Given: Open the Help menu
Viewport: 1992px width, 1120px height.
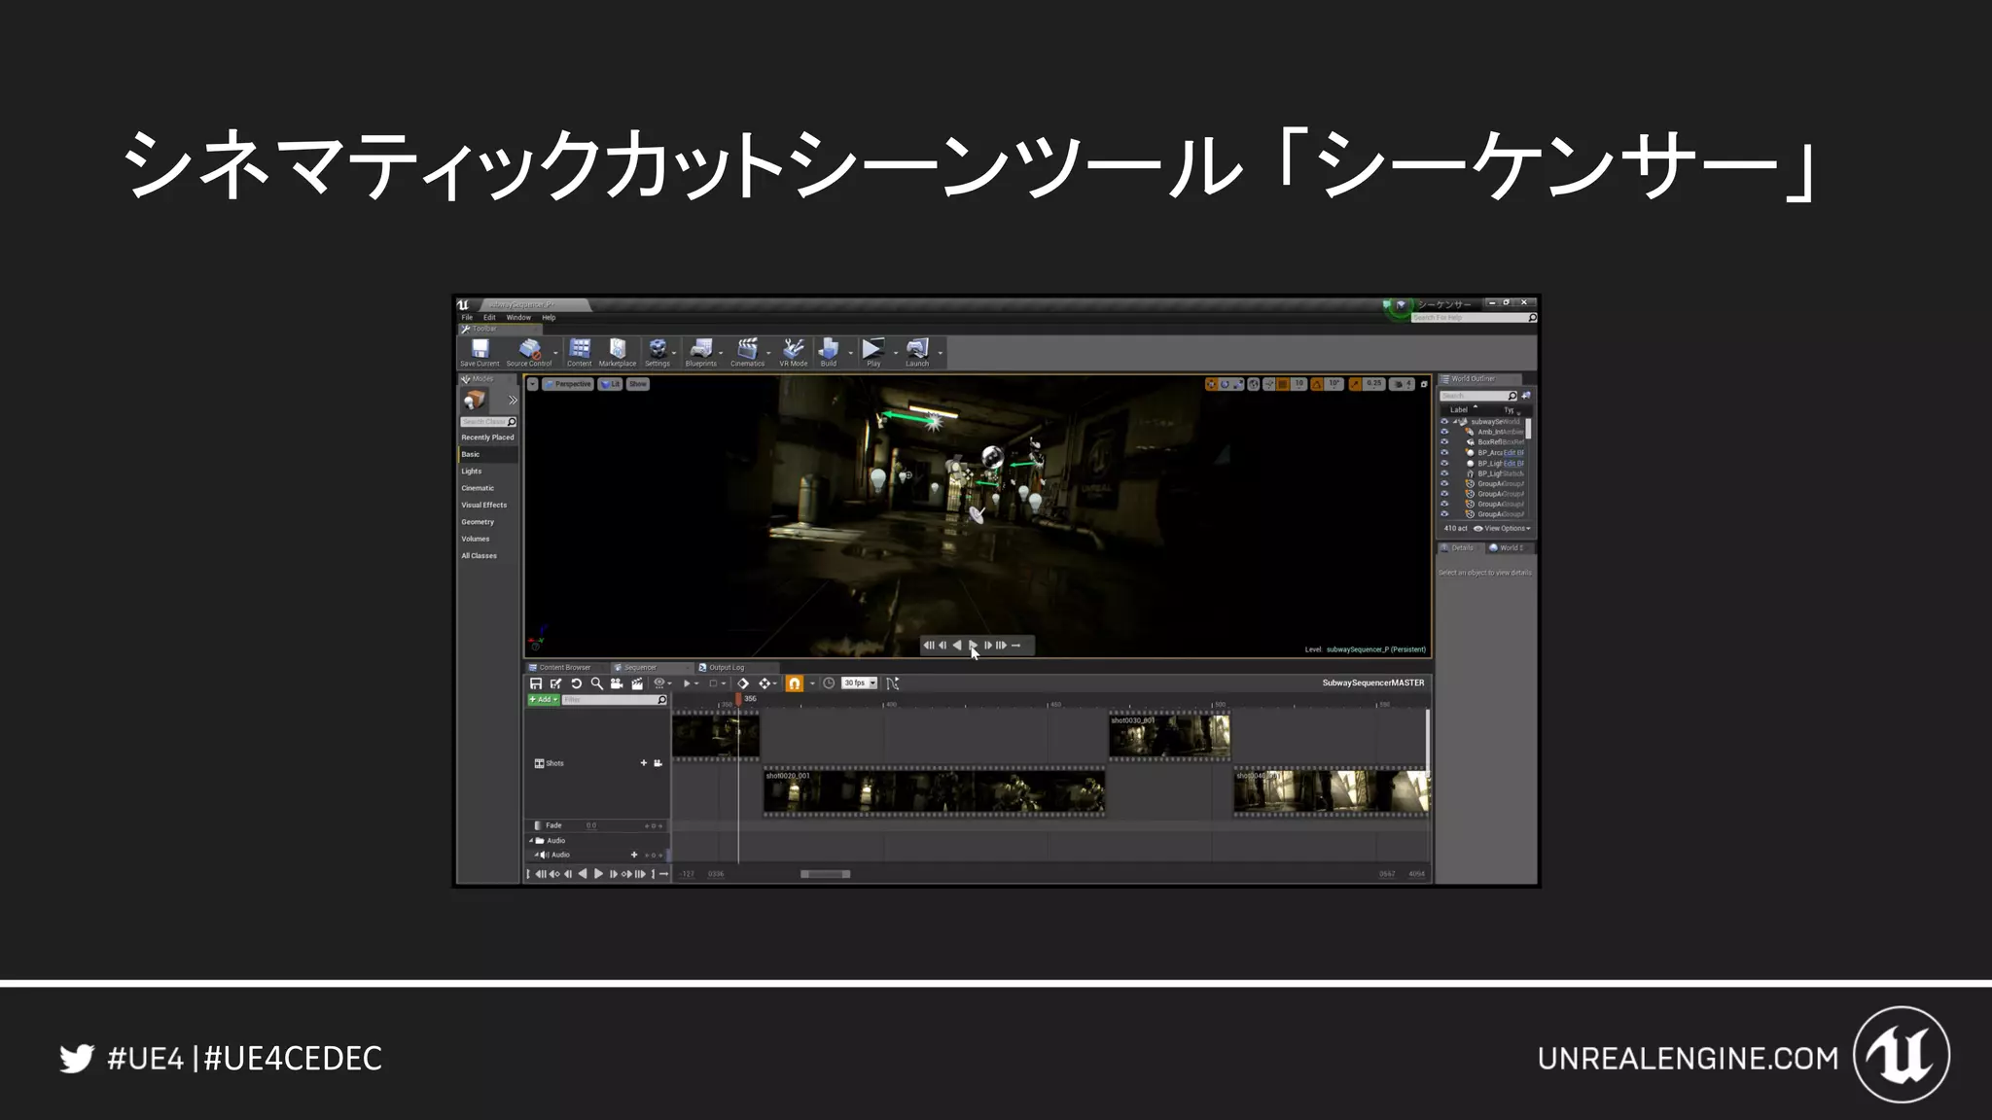Looking at the screenshot, I should click(x=549, y=318).
